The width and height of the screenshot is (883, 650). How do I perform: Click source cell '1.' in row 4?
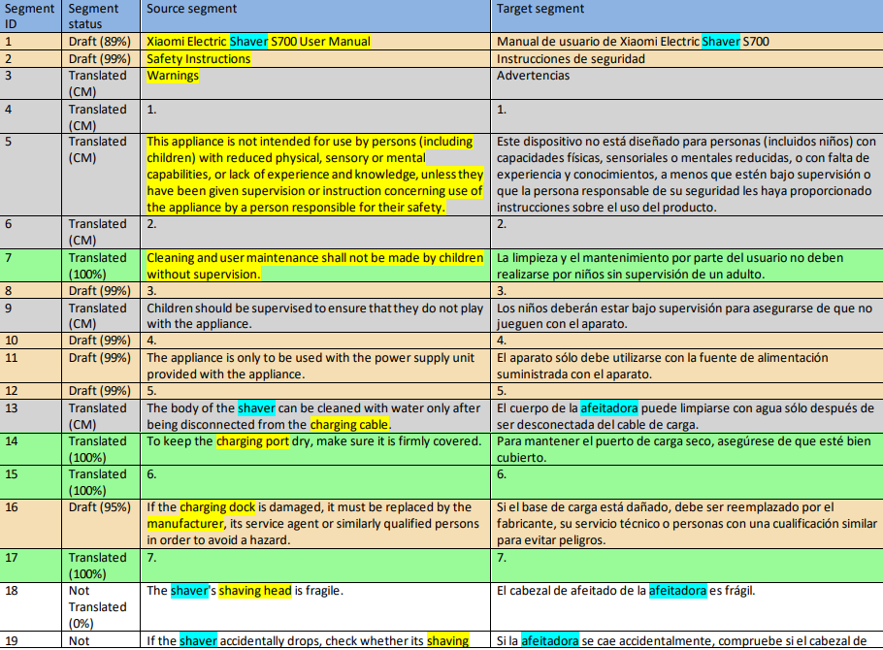[x=315, y=117]
